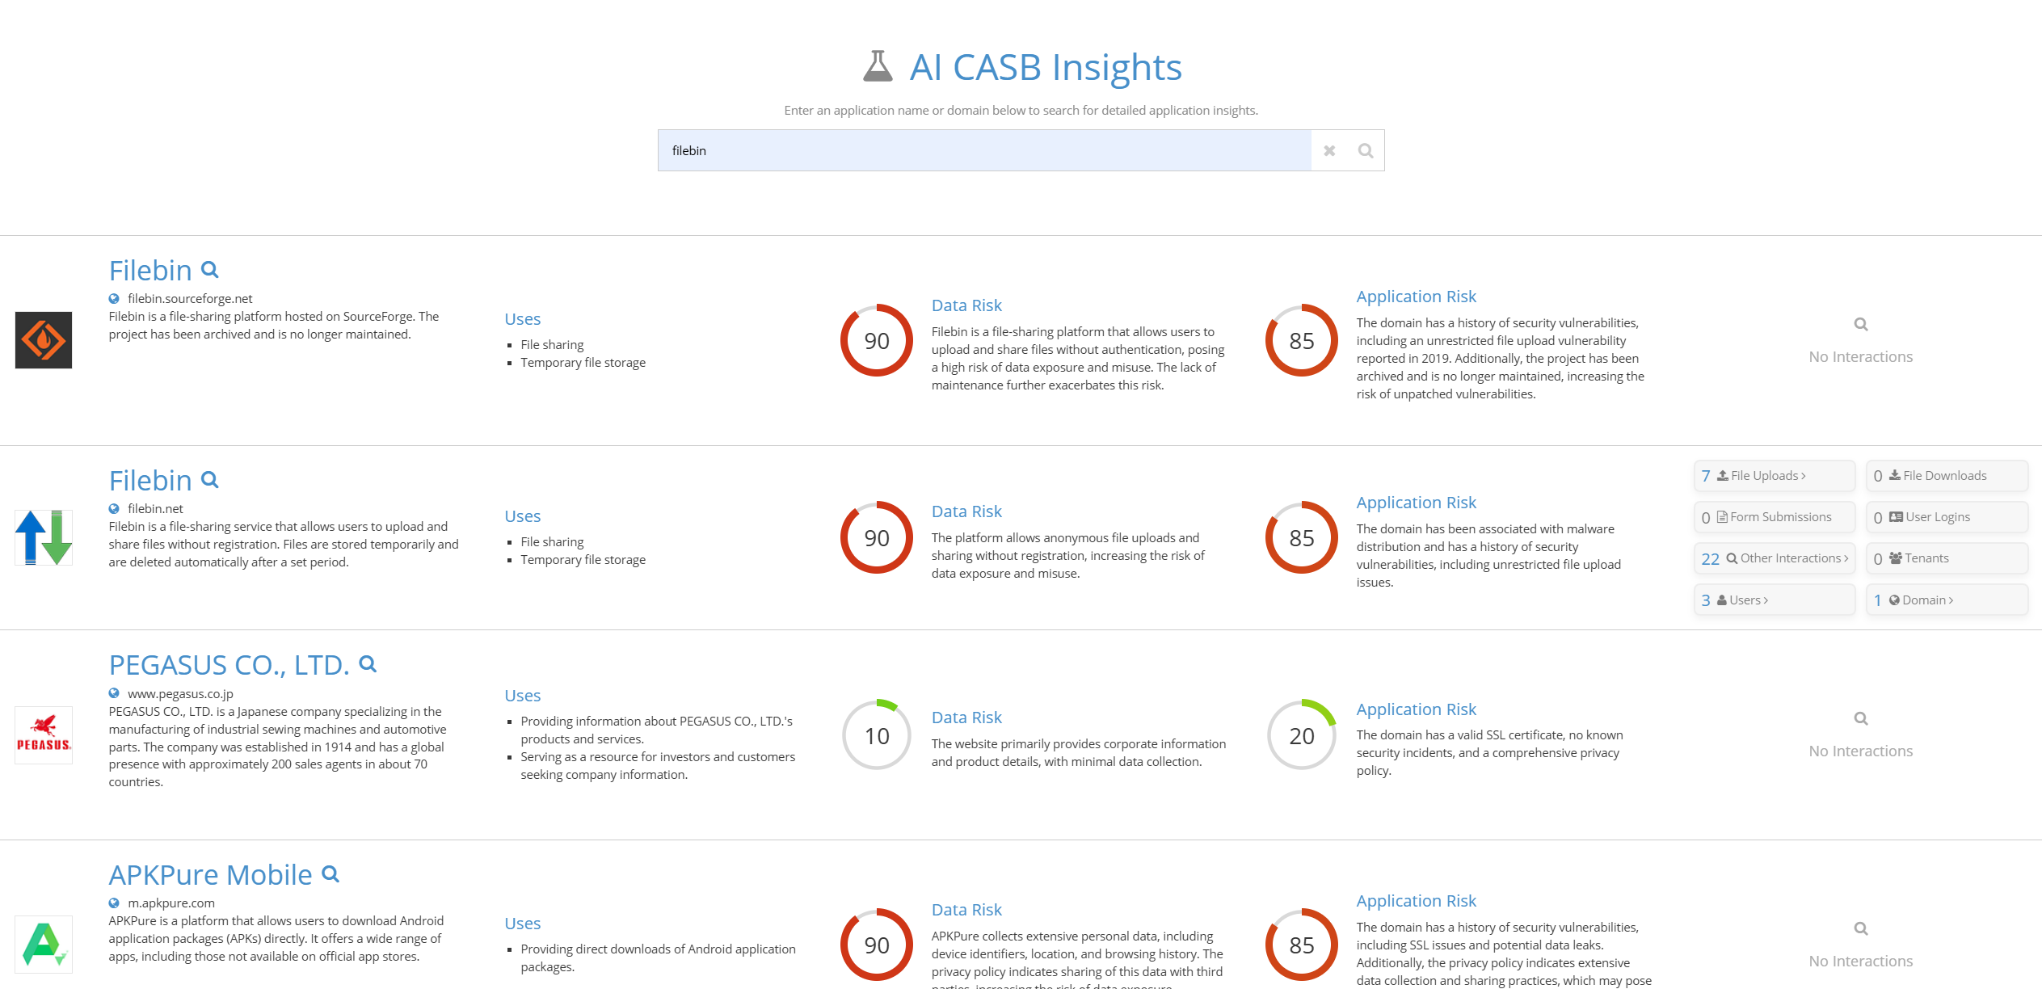Open the Application Risk link for filebin.net
Viewport: 2042px width, 989px height.
coord(1416,502)
